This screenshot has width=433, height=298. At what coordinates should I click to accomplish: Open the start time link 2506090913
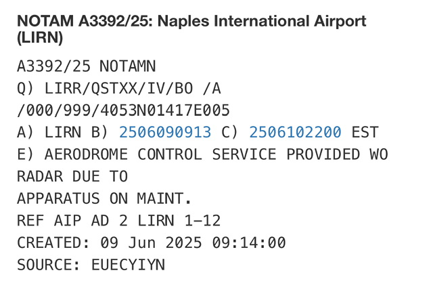point(165,132)
